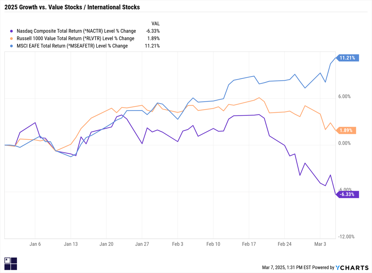Click the Jan 6 date axis label

pos(35,244)
